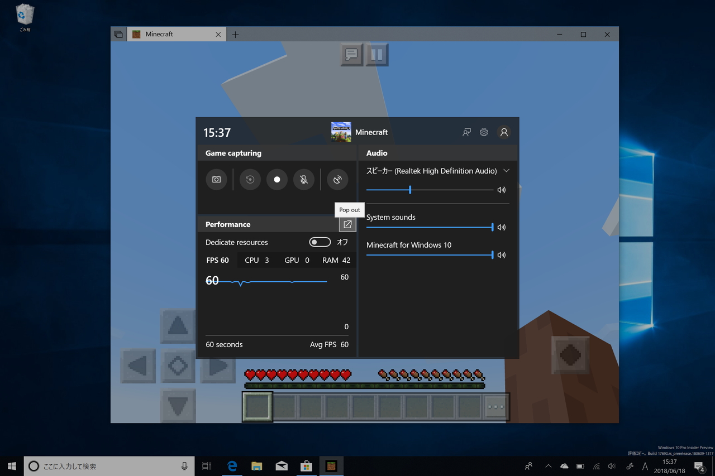Mute the Realtek speaker output
The image size is (715, 476).
click(x=501, y=190)
